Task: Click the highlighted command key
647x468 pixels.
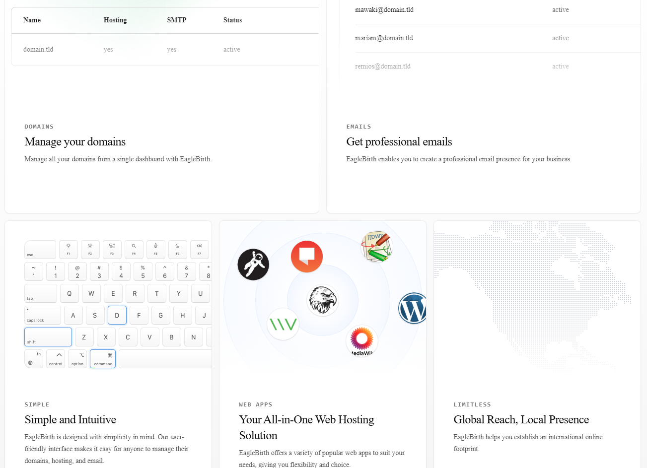Action: [x=103, y=359]
